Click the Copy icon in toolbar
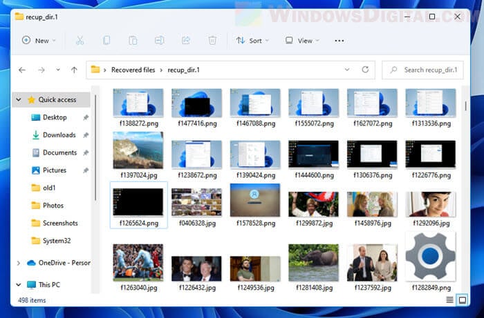The image size is (484, 318). (x=106, y=40)
